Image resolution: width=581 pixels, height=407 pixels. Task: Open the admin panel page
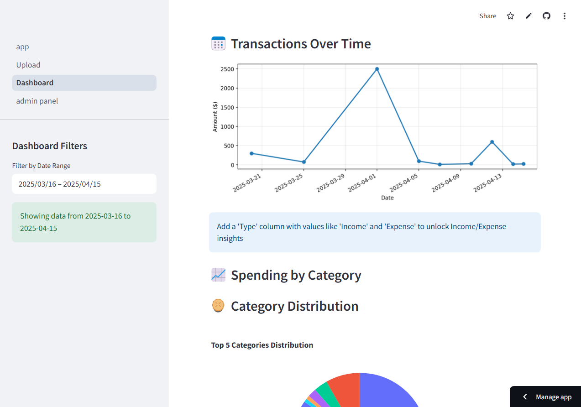pos(37,101)
